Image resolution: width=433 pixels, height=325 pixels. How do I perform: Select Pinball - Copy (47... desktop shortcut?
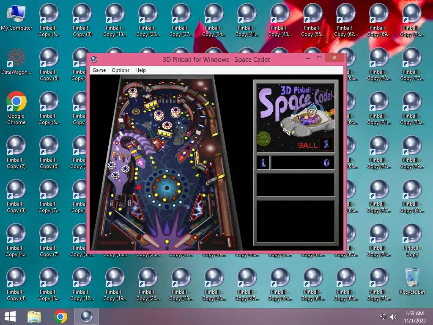(247, 284)
